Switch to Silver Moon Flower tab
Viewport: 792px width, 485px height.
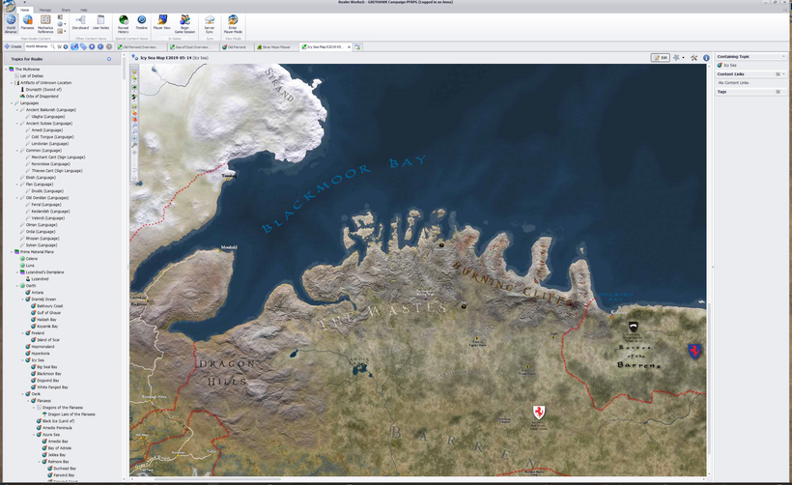(275, 47)
